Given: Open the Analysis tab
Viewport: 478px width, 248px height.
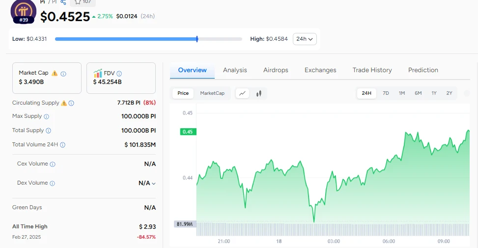Looking at the screenshot, I should (235, 70).
